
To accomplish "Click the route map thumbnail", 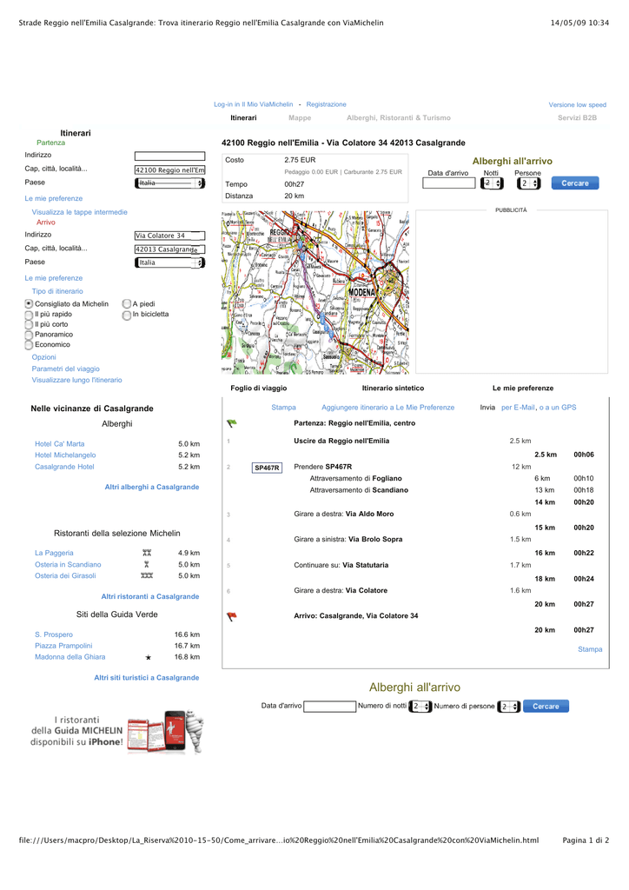I will pyautogui.click(x=314, y=293).
